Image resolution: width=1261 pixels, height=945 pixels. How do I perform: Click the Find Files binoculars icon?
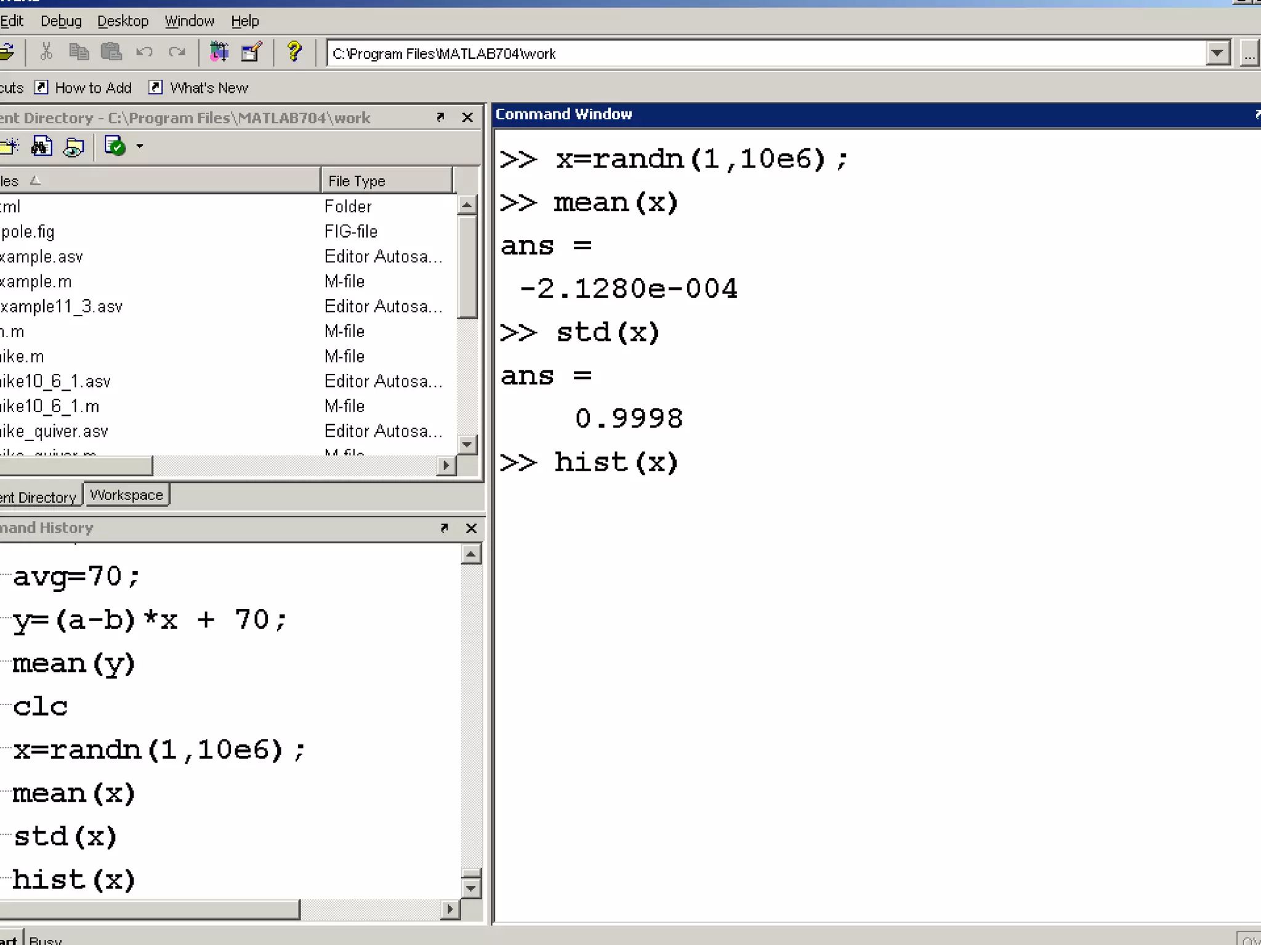tap(41, 147)
